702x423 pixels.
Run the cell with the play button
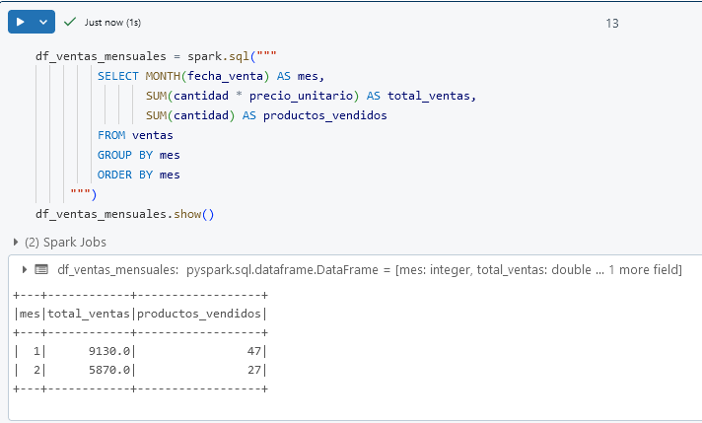[x=19, y=22]
